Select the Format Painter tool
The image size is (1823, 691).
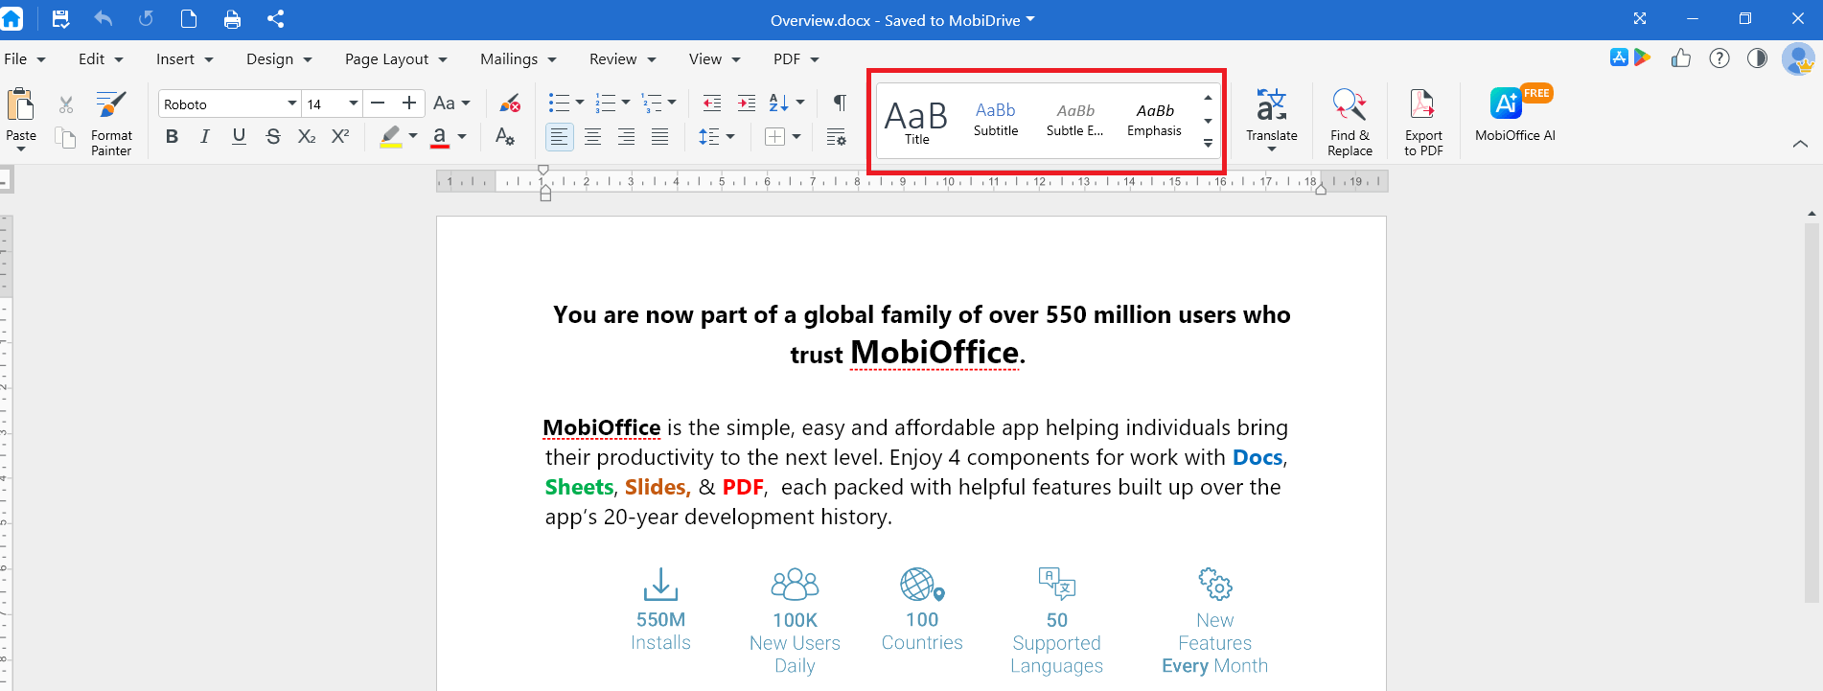pos(111,122)
